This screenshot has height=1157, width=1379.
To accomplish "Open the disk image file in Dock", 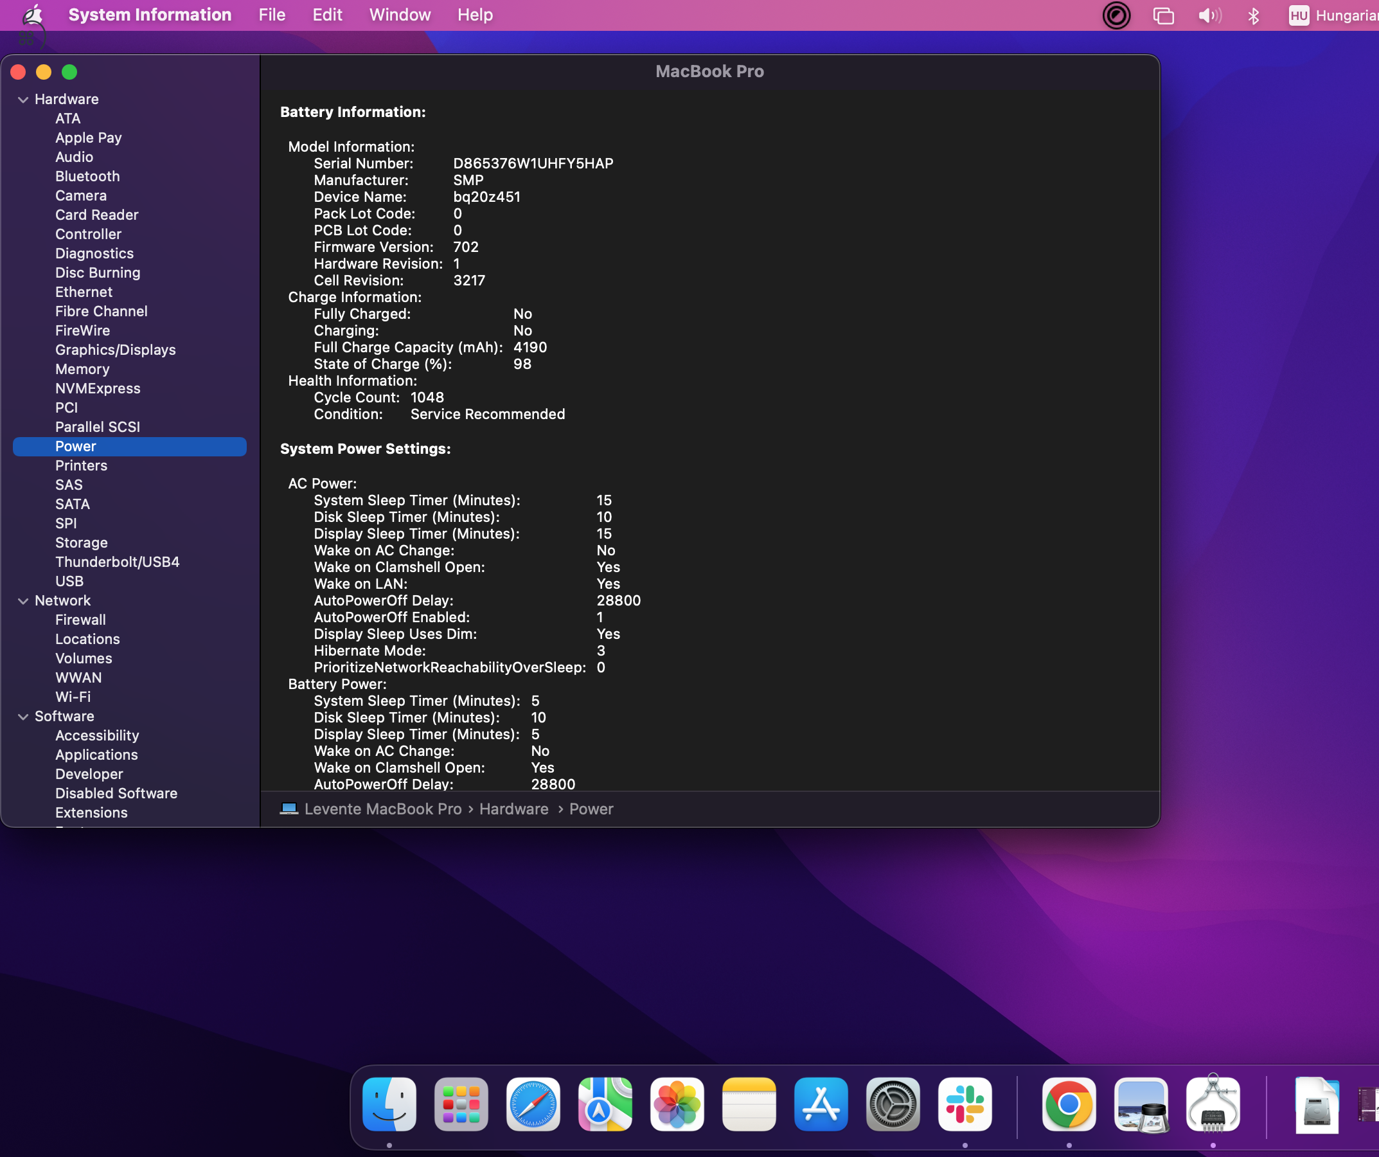I will point(1317,1105).
